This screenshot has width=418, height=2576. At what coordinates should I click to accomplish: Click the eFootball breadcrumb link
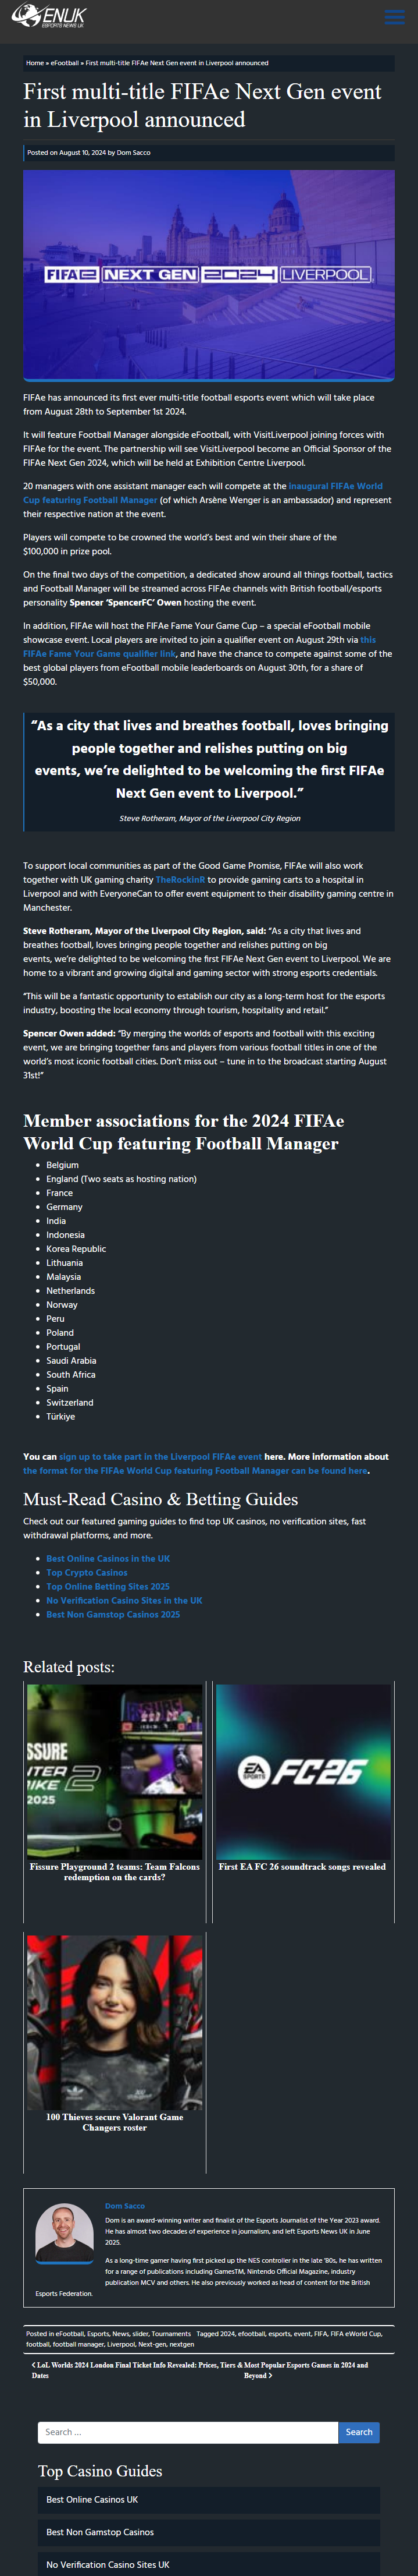[x=65, y=63]
